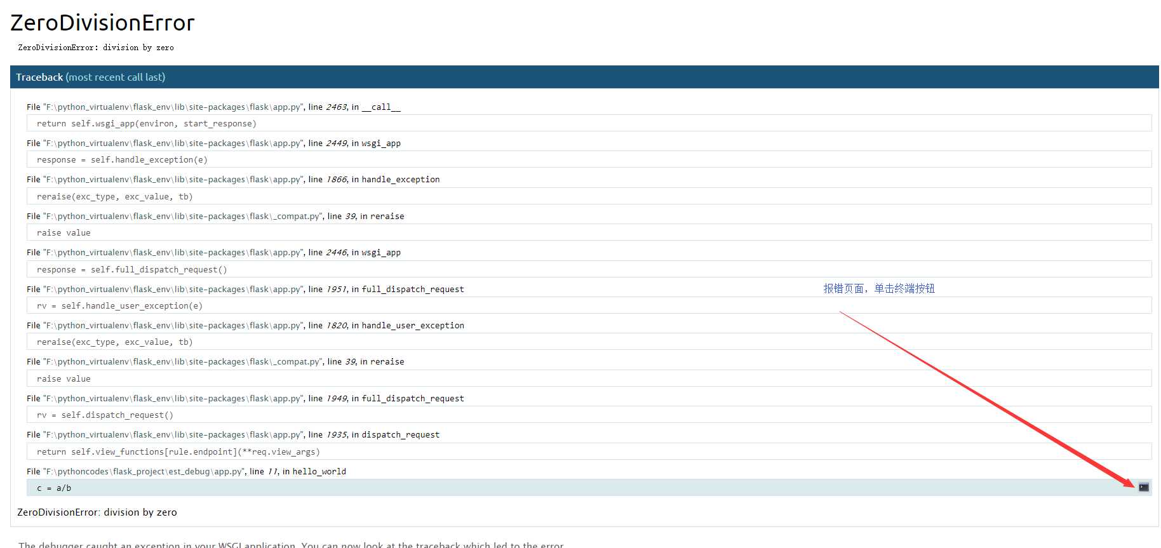Select the frame at line 2463 in __call__
Image resolution: width=1161 pixels, height=548 pixels.
click(x=213, y=107)
